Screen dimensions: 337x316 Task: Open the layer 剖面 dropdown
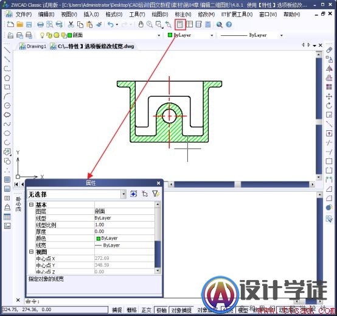[x=159, y=35]
